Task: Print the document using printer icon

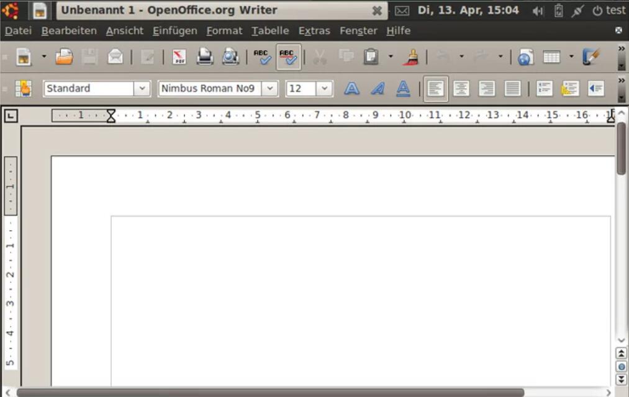Action: pos(205,57)
